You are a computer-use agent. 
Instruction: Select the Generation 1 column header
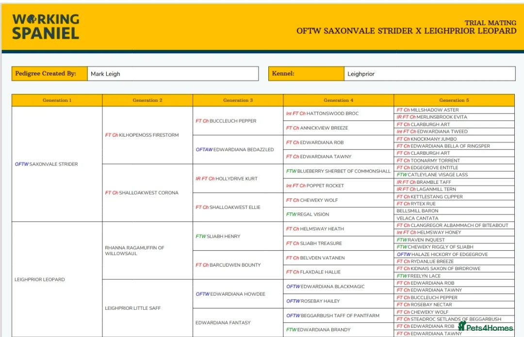(x=57, y=100)
